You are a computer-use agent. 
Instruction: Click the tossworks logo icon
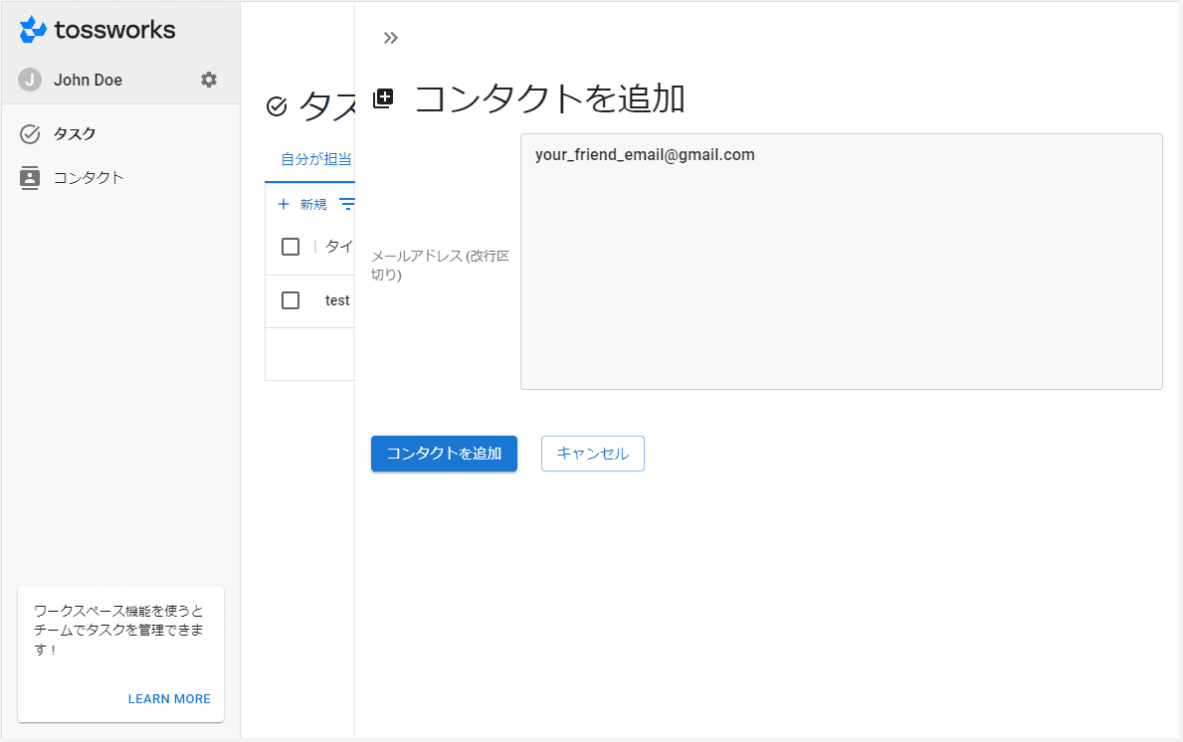point(30,30)
